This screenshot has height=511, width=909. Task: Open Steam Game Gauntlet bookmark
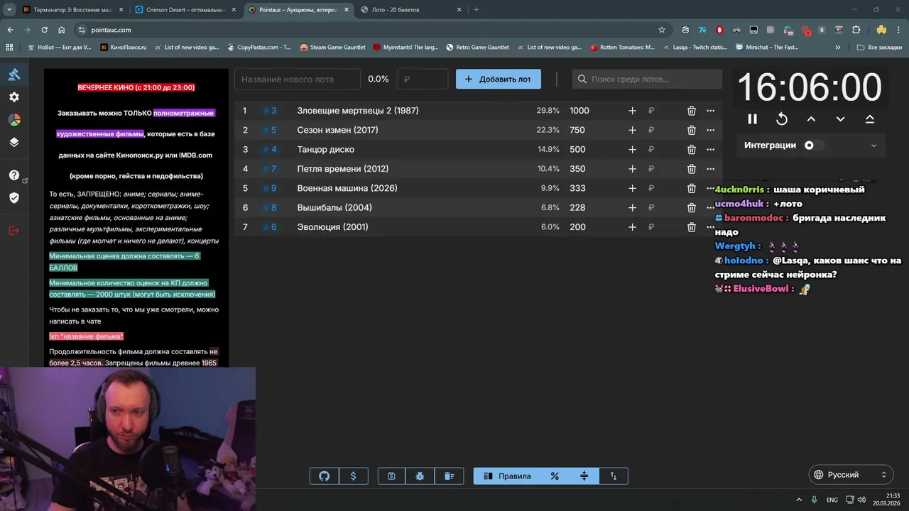click(x=332, y=48)
